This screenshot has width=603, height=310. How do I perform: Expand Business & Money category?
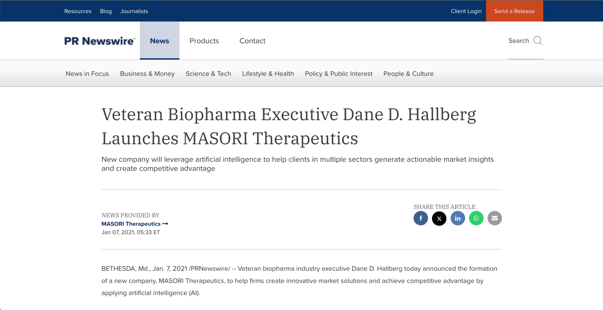(x=147, y=74)
